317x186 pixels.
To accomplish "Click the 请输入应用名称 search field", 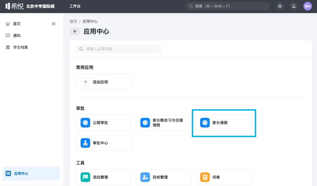I will tap(118, 49).
